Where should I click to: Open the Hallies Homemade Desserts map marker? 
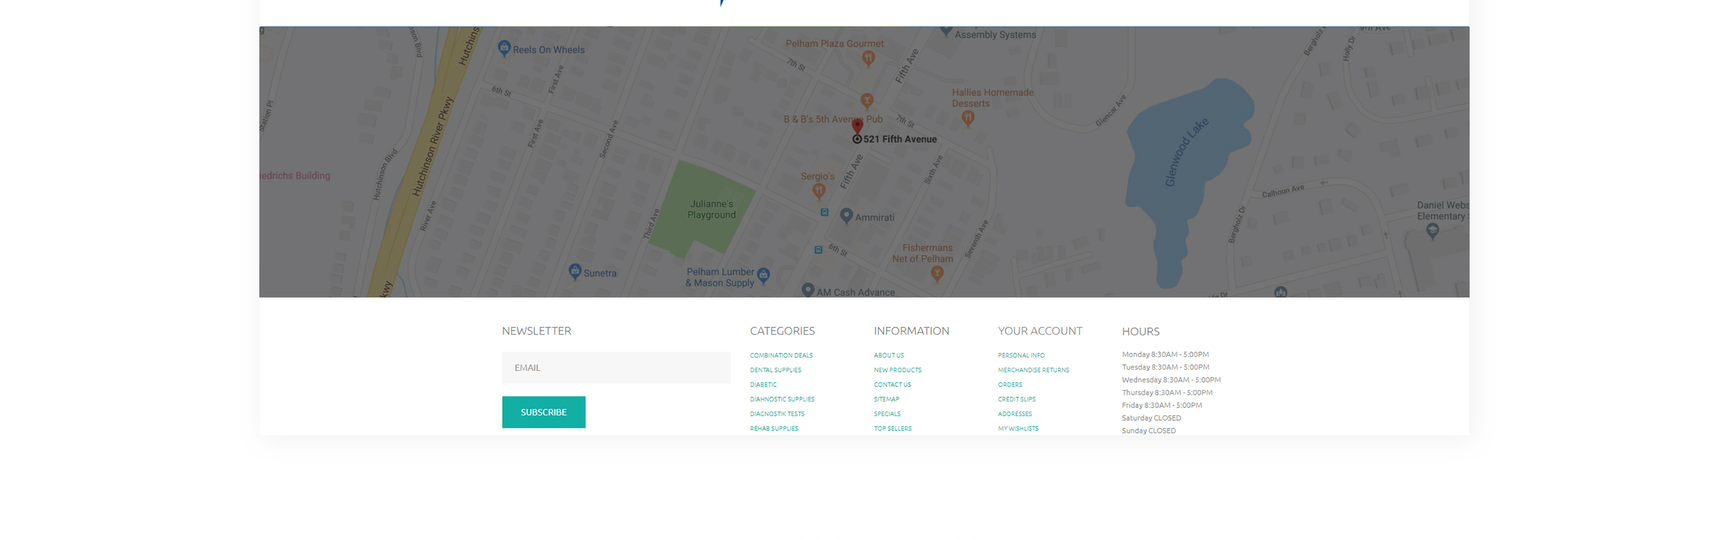click(967, 118)
